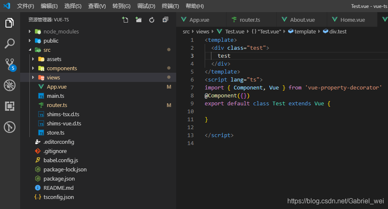Place cursor on @Component decorator line
The image size is (388, 209).
[227, 96]
